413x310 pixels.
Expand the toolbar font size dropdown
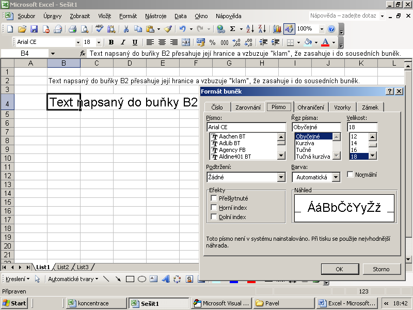[99, 42]
